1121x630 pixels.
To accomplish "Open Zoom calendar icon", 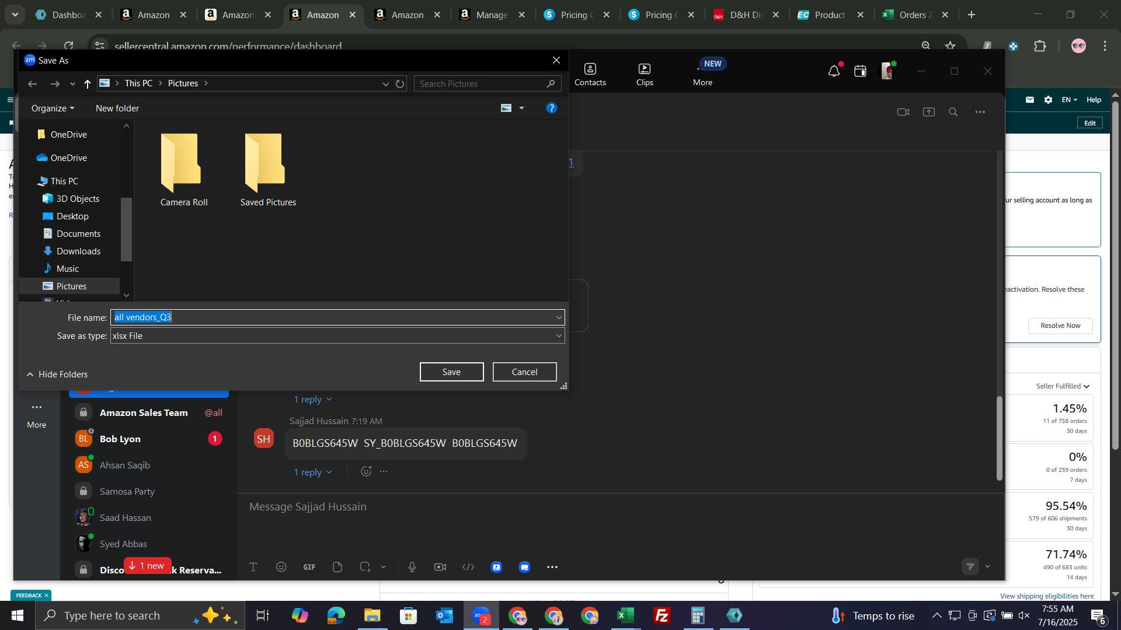I will [860, 71].
